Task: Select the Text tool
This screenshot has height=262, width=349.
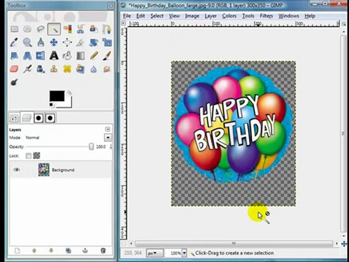Action: 54,55
